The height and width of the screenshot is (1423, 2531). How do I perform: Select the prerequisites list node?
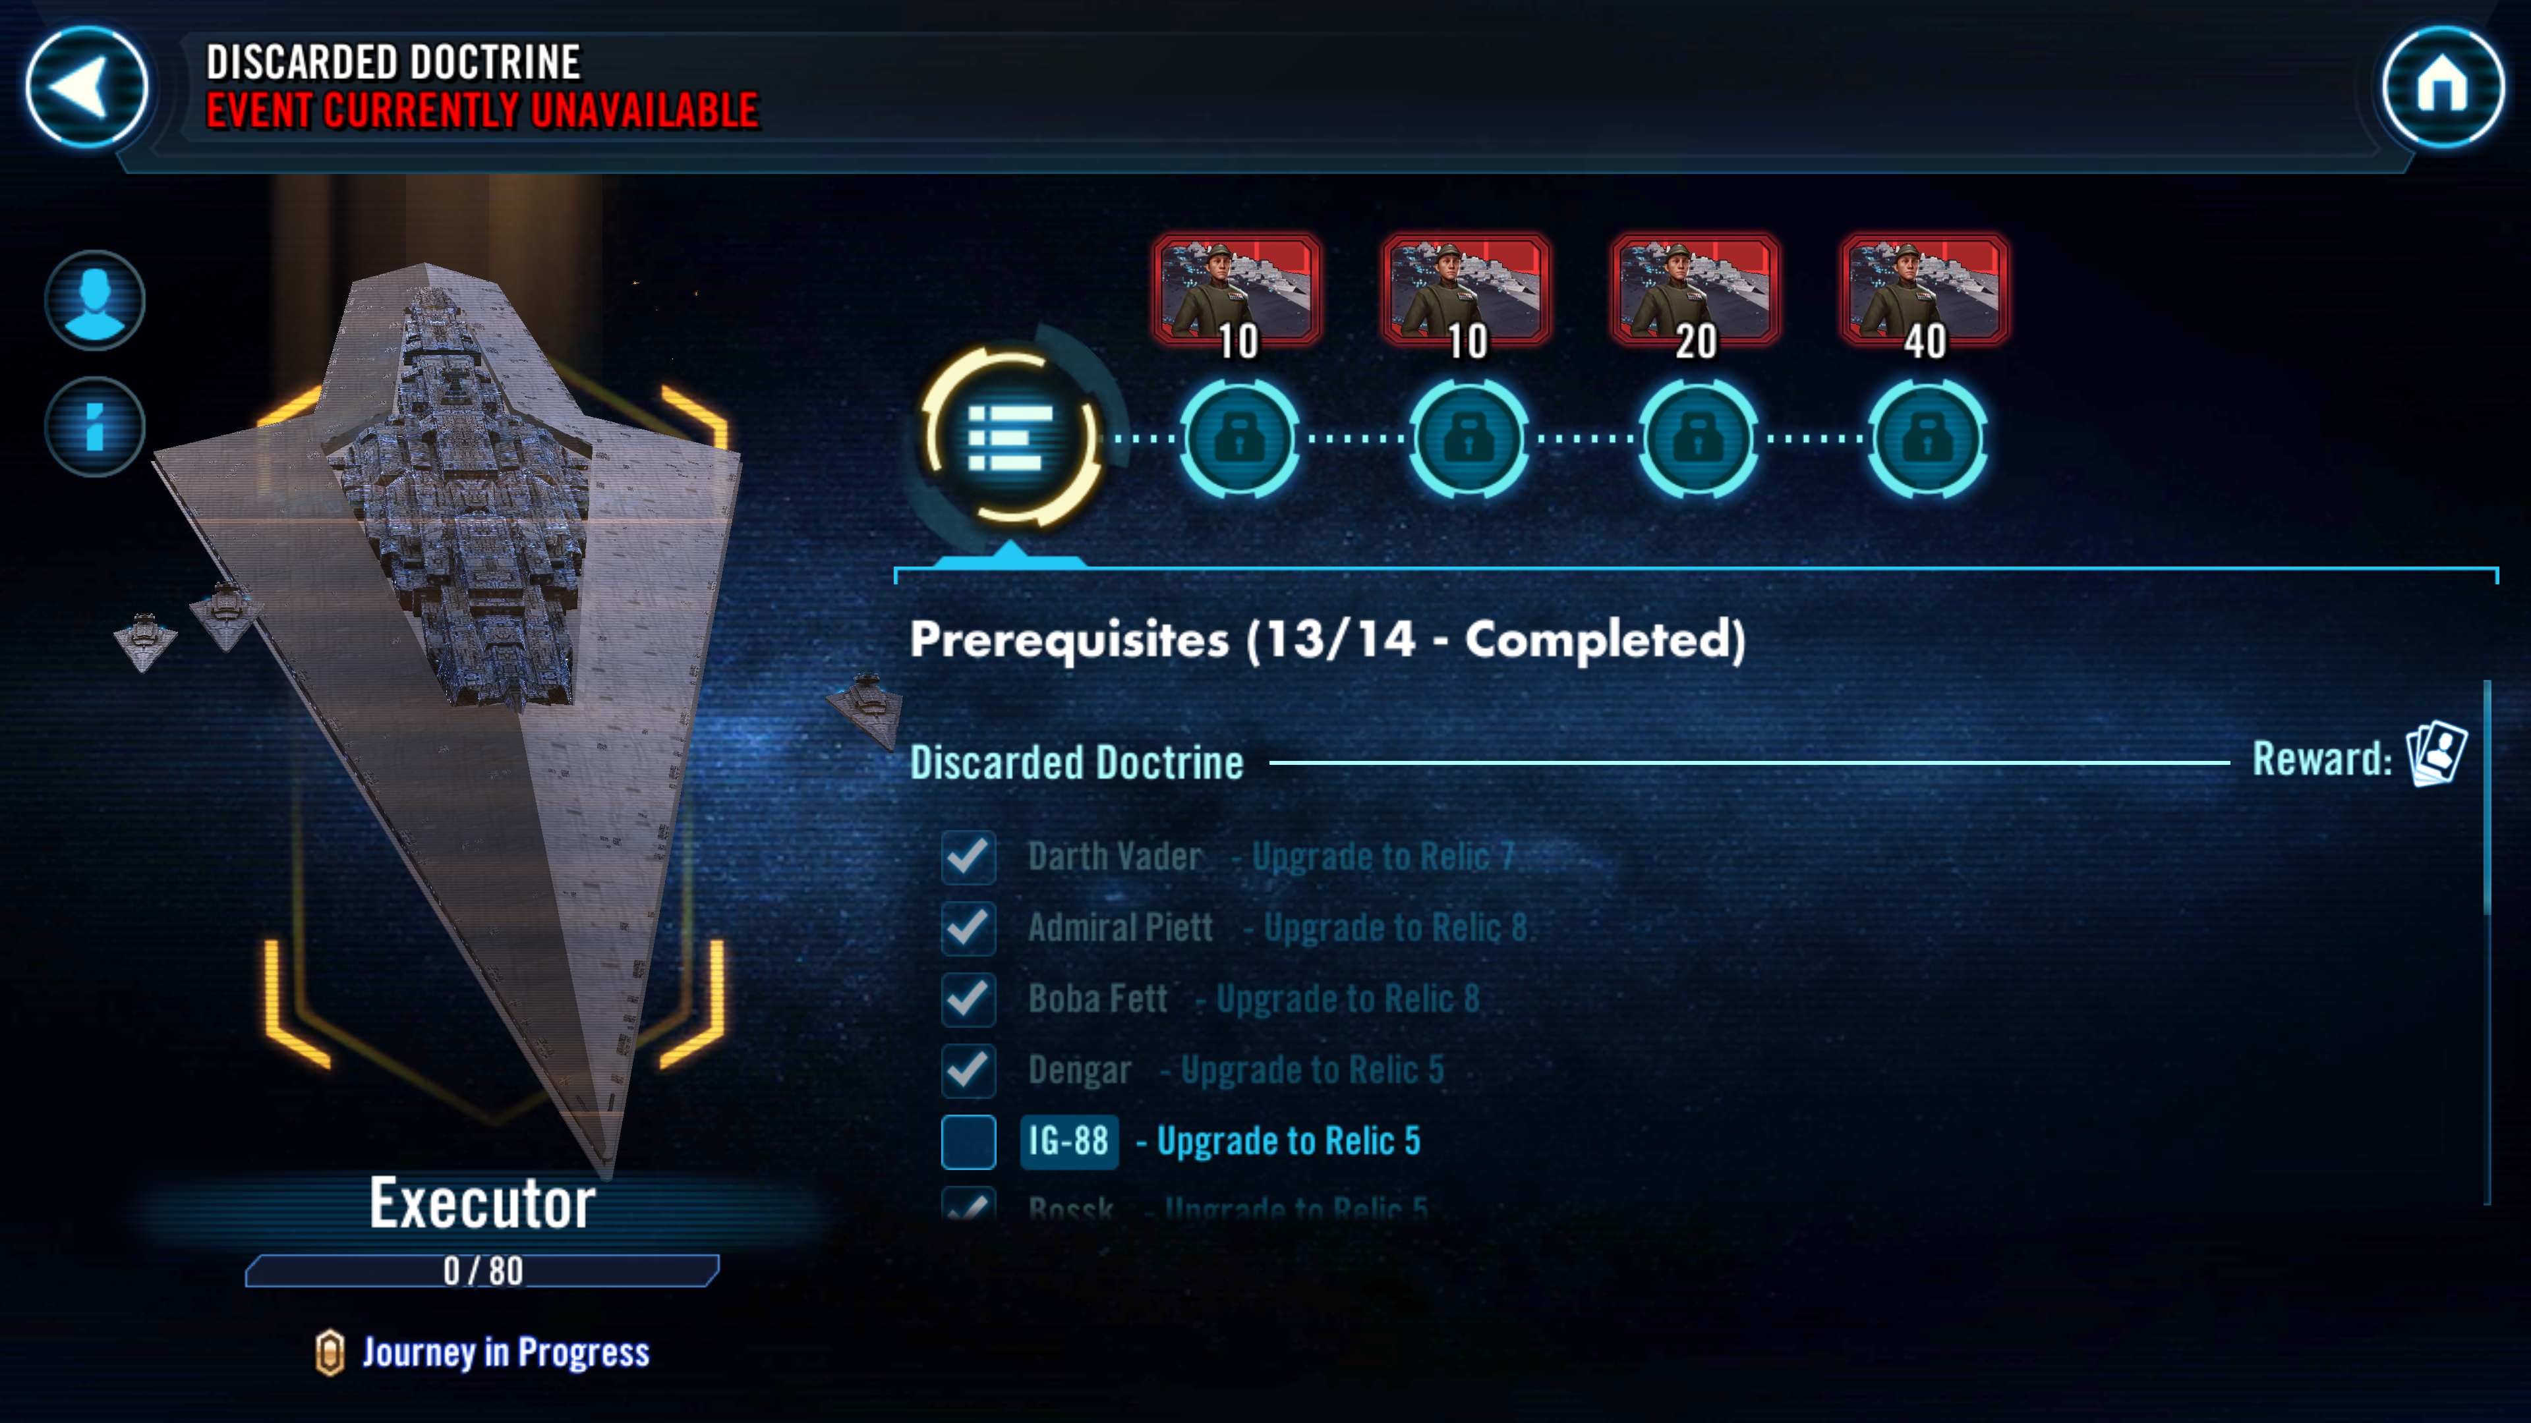point(1010,436)
